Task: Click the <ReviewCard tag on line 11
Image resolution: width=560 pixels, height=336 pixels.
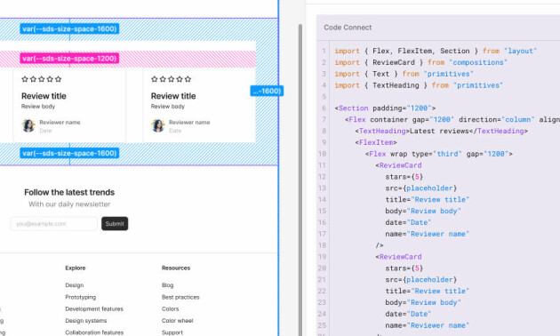Action: [398, 165]
